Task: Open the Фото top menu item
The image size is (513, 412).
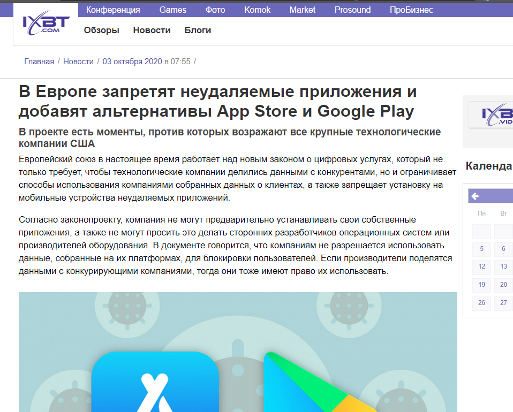Action: 215,10
